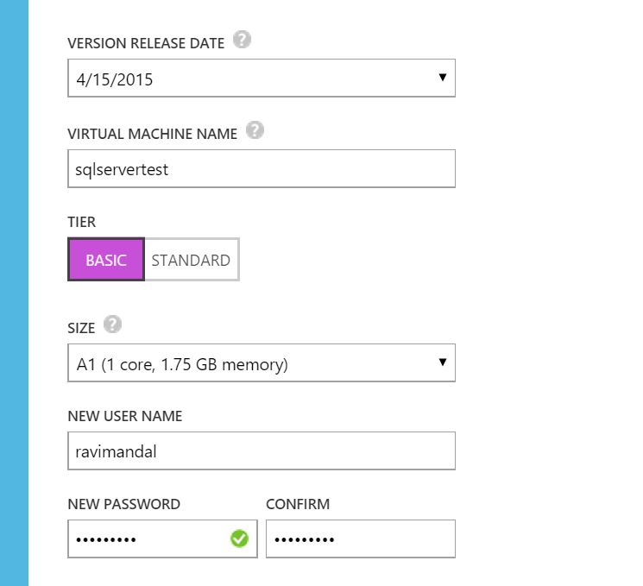The width and height of the screenshot is (643, 586).
Task: Click the VERSION RELEASE DATE label
Action: (x=146, y=43)
